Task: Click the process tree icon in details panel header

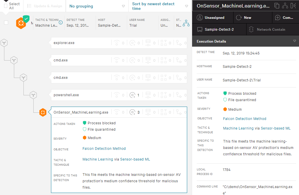Action: pos(285,6)
